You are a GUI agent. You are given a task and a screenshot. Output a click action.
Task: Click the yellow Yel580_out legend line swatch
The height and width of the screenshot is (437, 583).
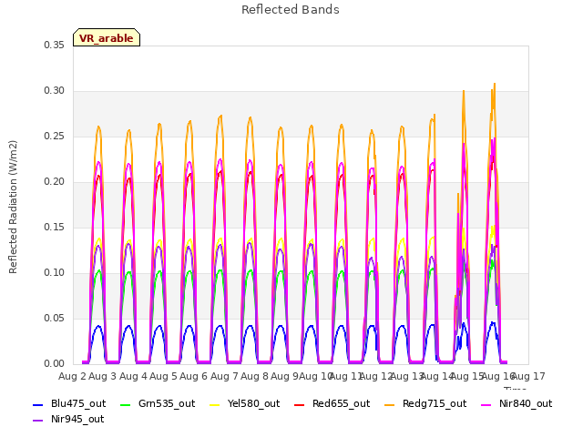(215, 404)
